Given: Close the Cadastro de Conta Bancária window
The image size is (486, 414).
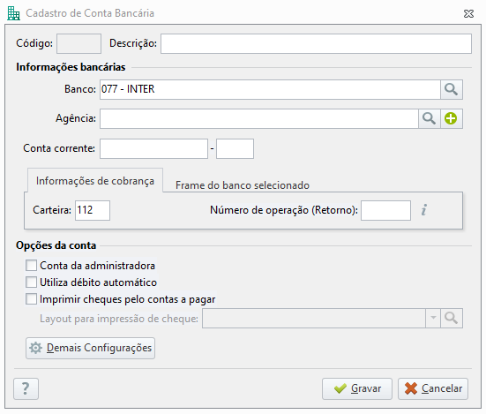Looking at the screenshot, I should tap(468, 13).
